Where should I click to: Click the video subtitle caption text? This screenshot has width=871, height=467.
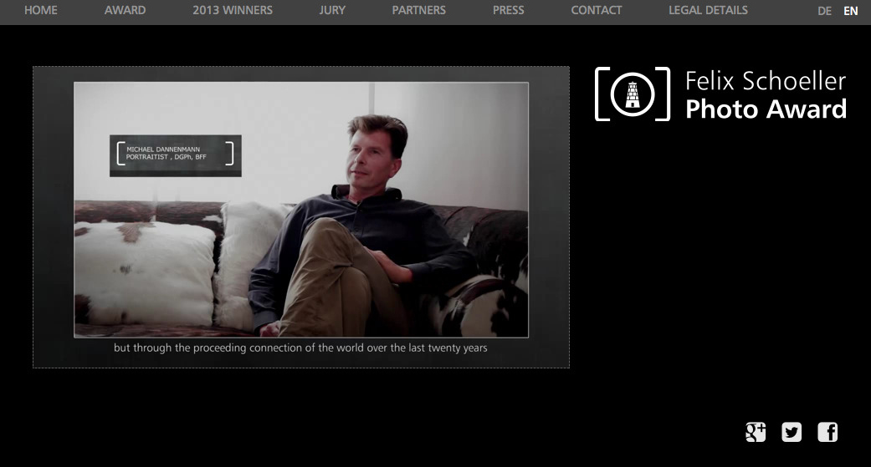point(300,348)
